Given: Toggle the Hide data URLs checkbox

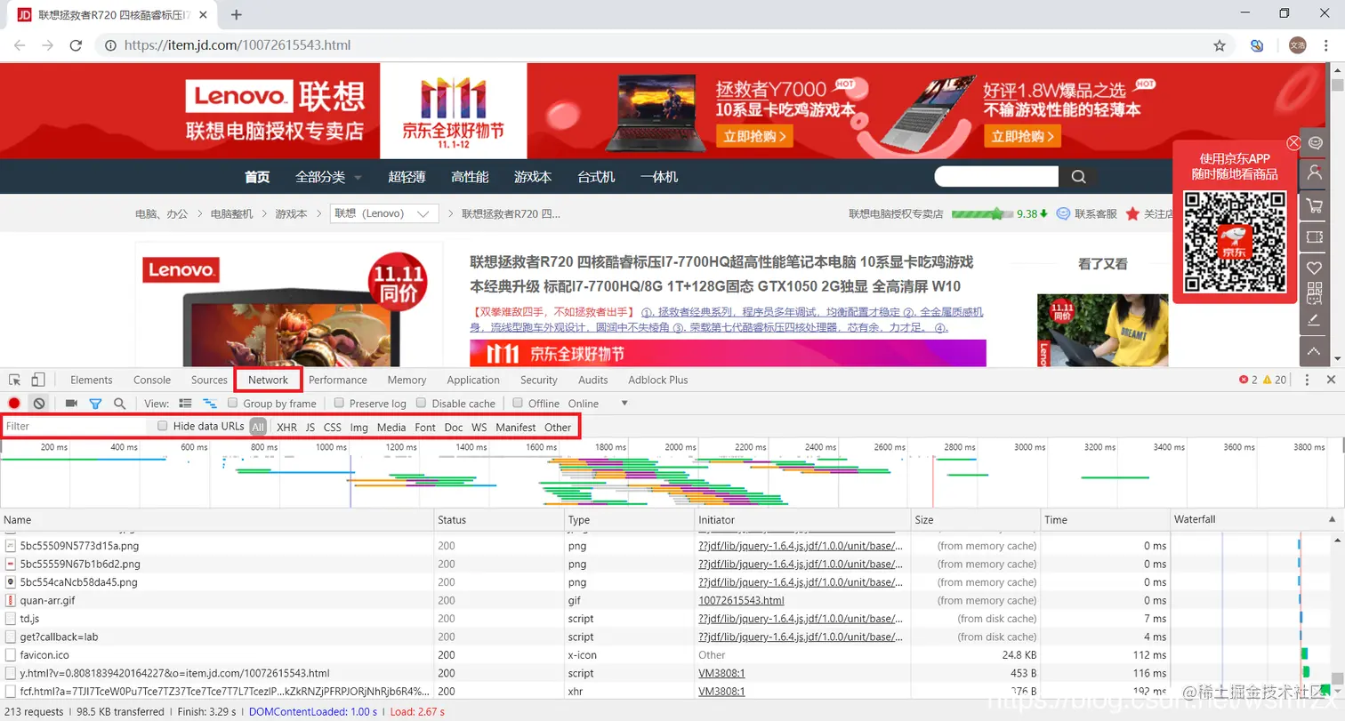Looking at the screenshot, I should coord(162,426).
